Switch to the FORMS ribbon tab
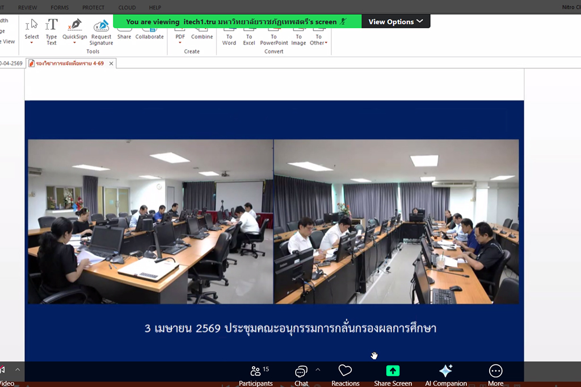The width and height of the screenshot is (581, 387). 60,7
